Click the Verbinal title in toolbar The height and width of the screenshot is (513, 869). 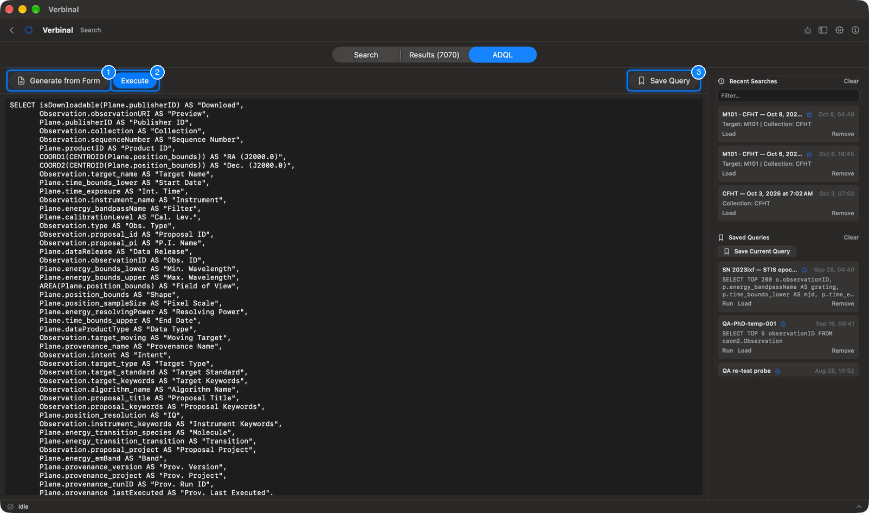point(58,30)
